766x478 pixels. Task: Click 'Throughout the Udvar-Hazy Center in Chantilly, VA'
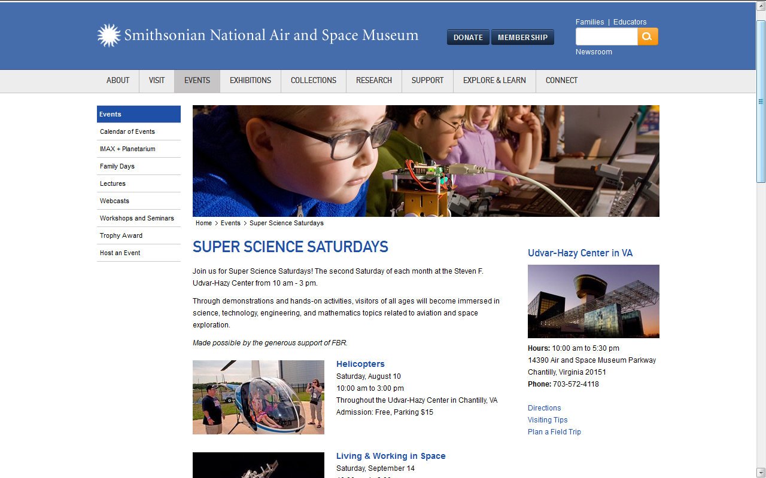pos(417,400)
